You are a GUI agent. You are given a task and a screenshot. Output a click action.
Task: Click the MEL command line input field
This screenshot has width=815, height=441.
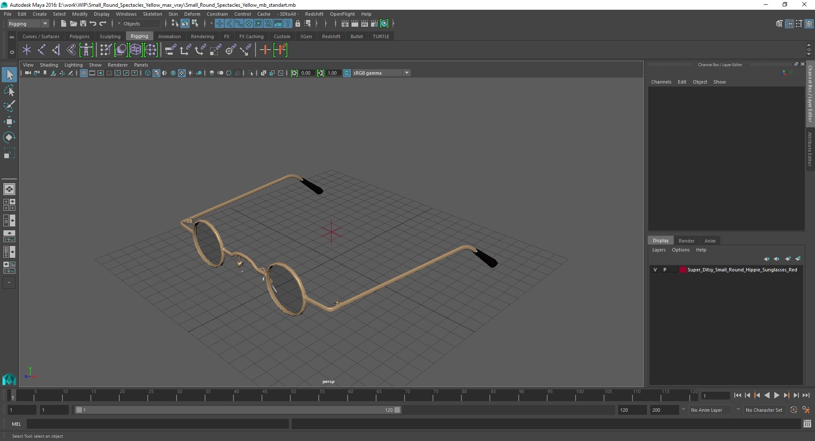157,424
